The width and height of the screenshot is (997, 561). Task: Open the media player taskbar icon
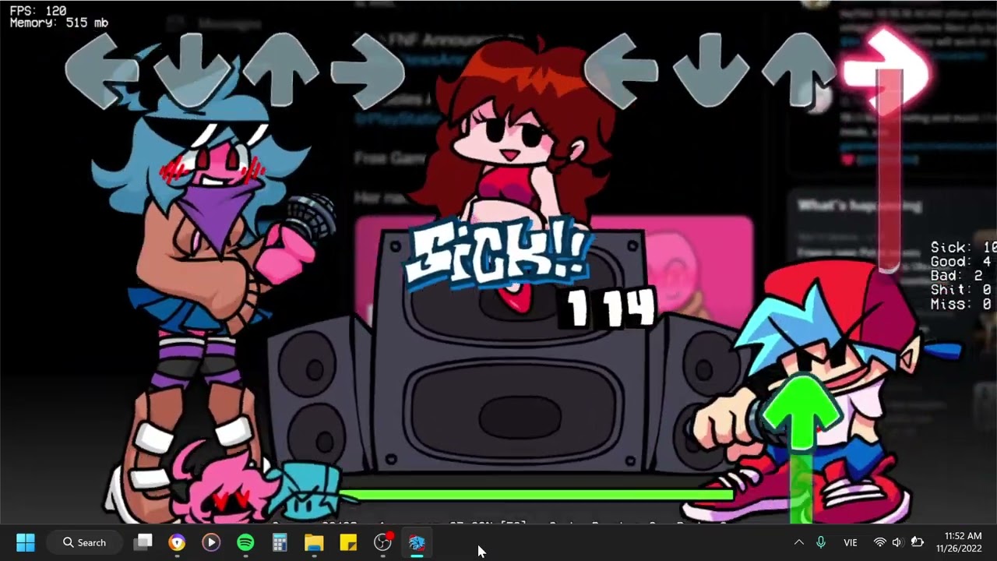pyautogui.click(x=211, y=542)
